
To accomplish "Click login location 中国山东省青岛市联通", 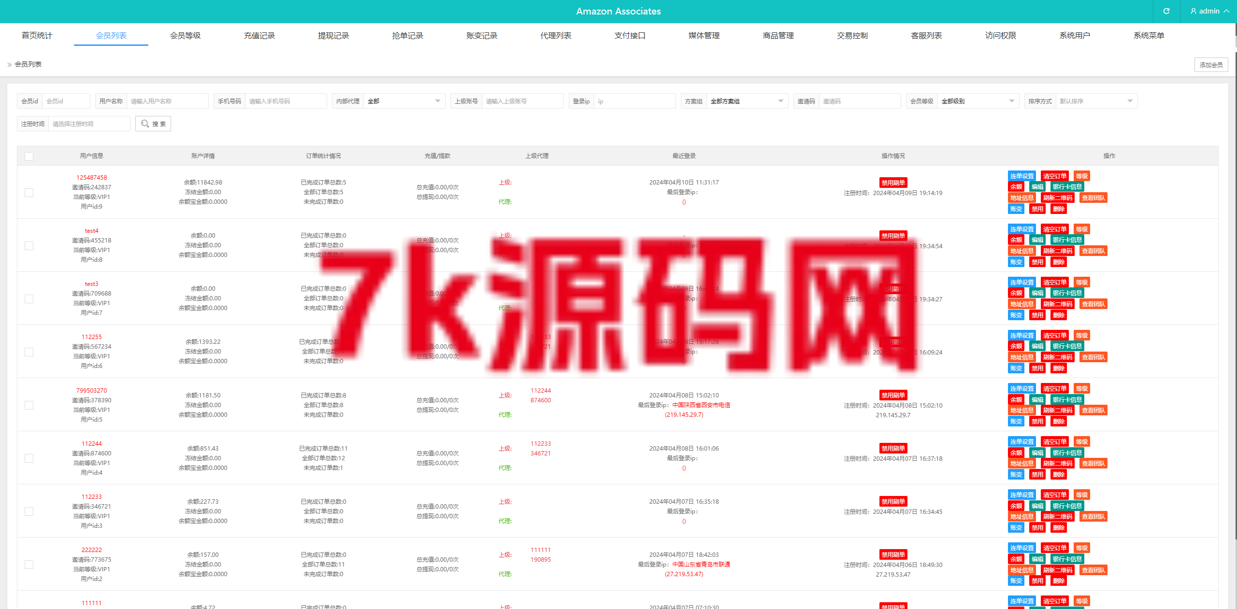I will (x=701, y=564).
